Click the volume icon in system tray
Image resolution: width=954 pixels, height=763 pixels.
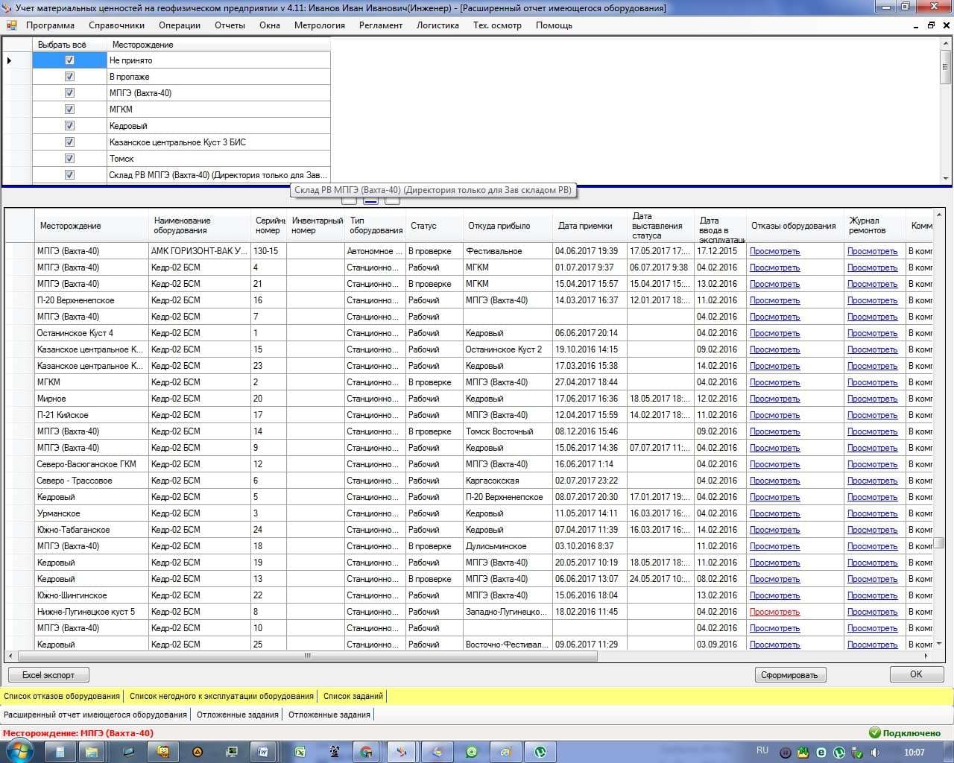(875, 753)
